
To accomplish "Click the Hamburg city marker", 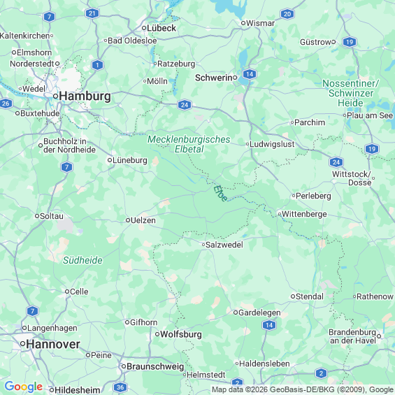I will pyautogui.click(x=56, y=96).
